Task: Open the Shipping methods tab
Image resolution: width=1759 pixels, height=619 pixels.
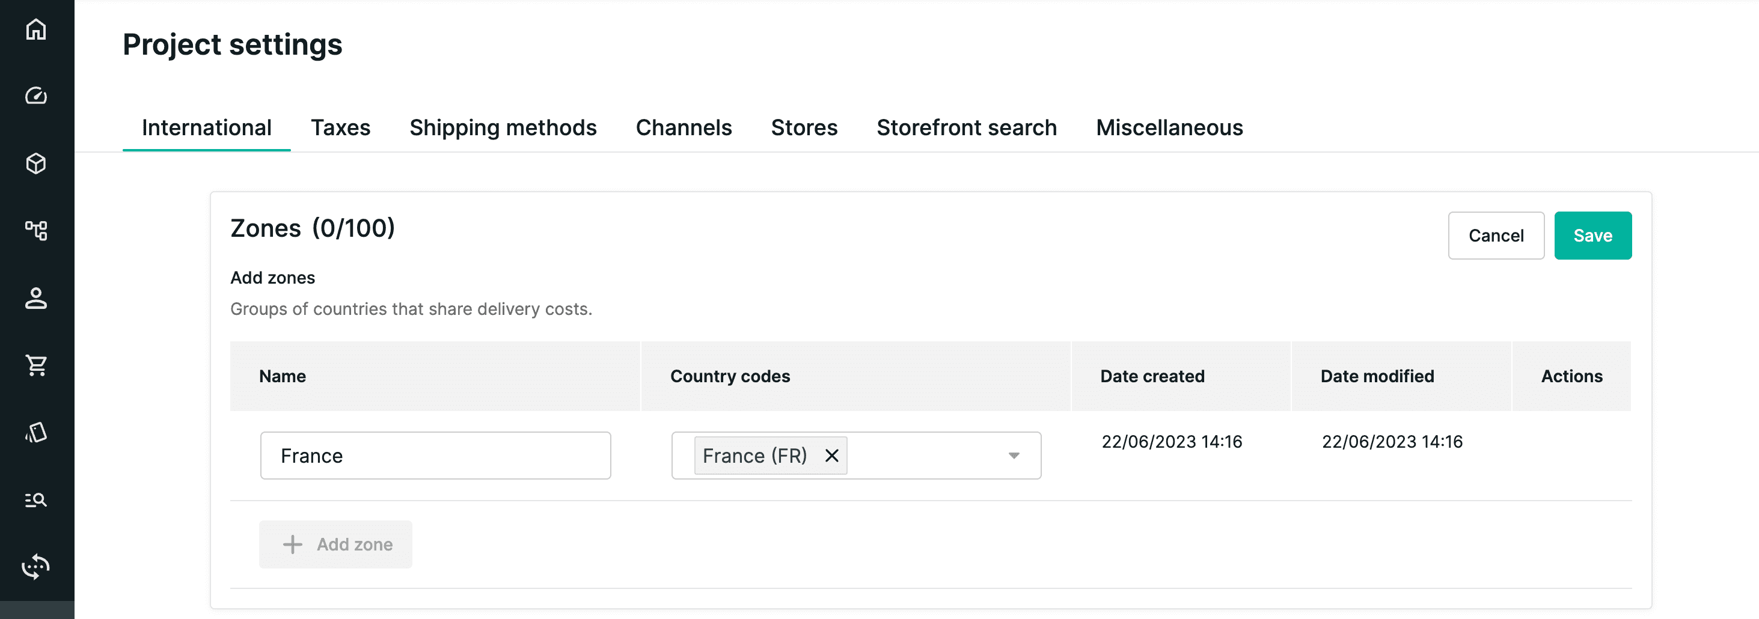Action: (503, 127)
